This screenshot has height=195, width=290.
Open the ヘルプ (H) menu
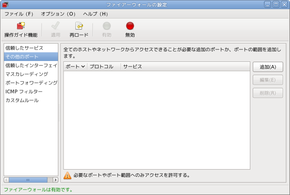tap(95, 14)
